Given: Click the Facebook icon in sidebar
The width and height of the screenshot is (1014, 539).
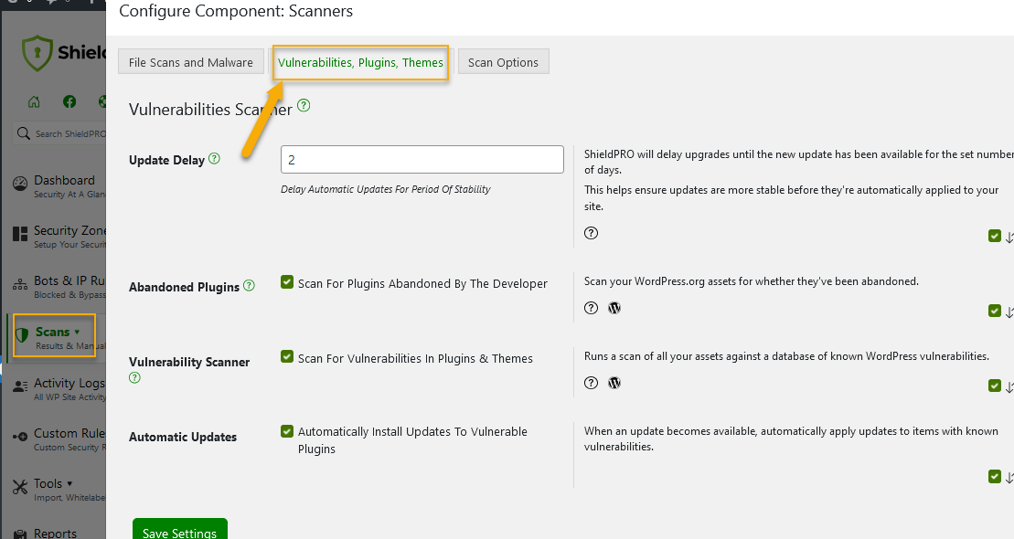Looking at the screenshot, I should pyautogui.click(x=69, y=101).
